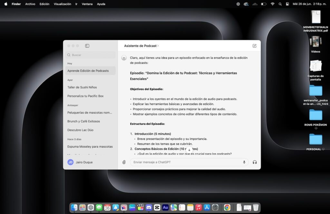Screen dimensions: 330x214
Task: Click the paperclip attach file icon
Action: point(124,162)
